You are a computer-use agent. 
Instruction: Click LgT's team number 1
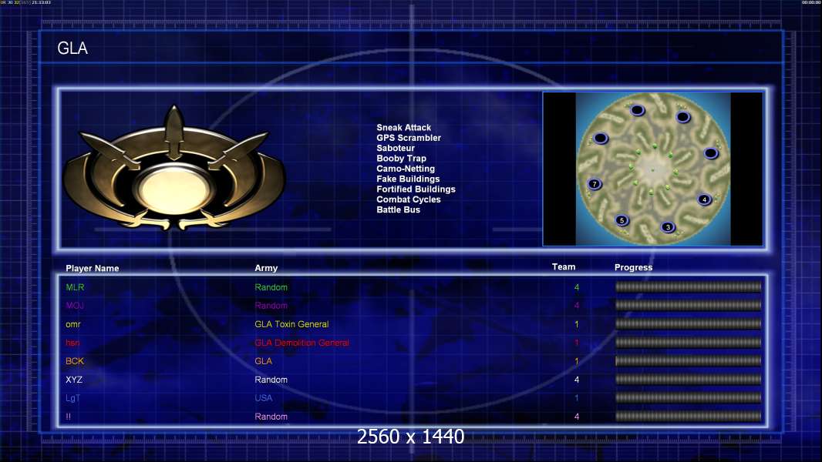click(x=577, y=398)
